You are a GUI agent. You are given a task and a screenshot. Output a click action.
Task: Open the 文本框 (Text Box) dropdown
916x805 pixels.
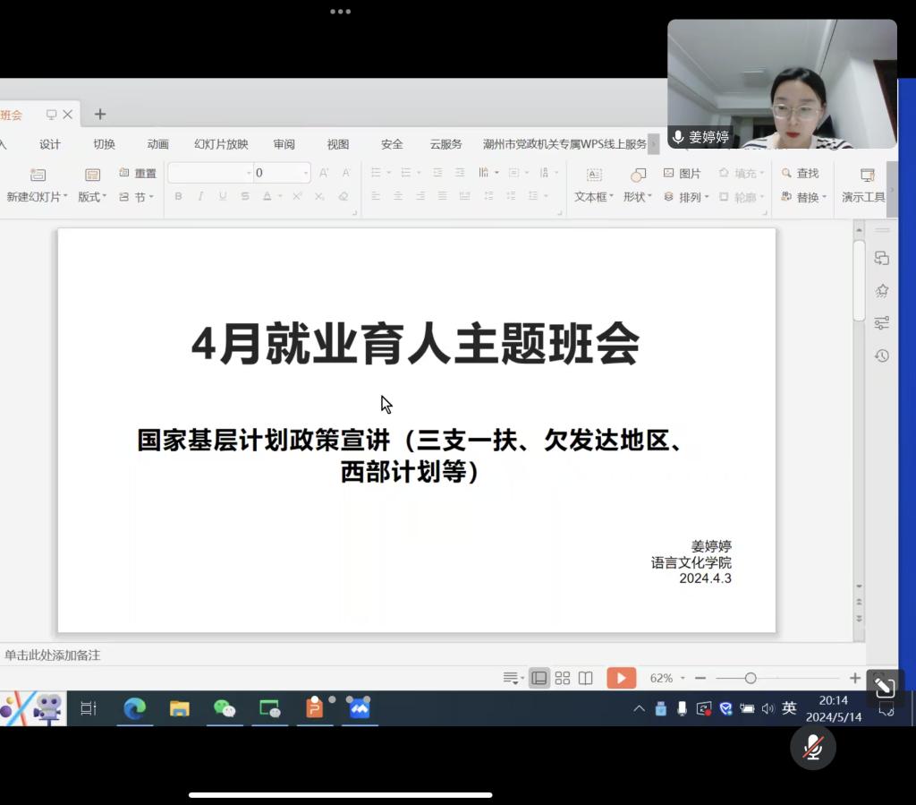(594, 197)
